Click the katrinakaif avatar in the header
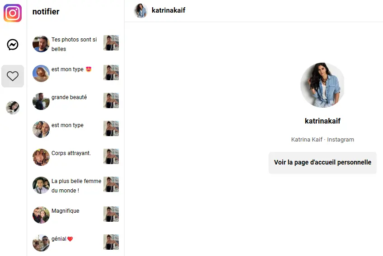The image size is (383, 256). (x=141, y=11)
